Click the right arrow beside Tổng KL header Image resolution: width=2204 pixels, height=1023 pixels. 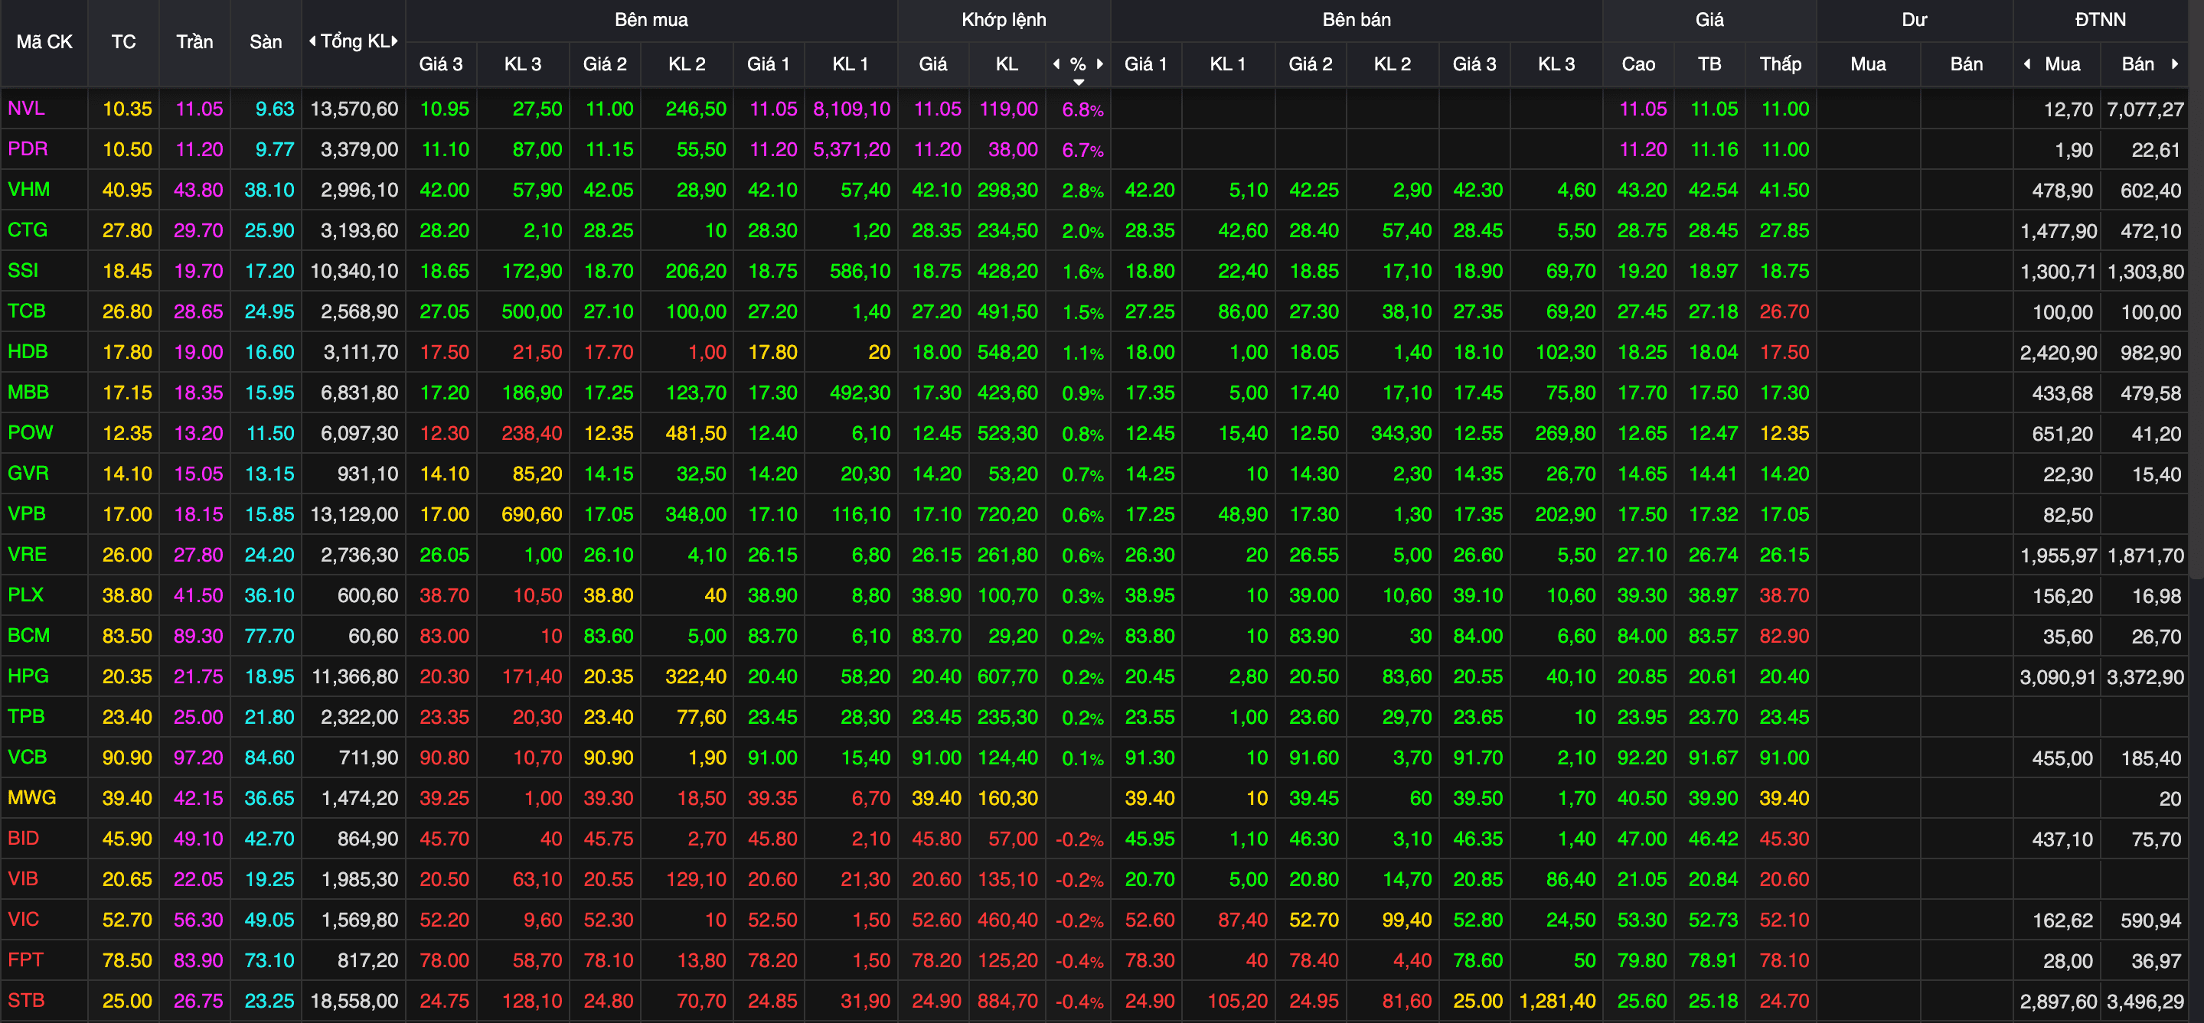[x=394, y=41]
